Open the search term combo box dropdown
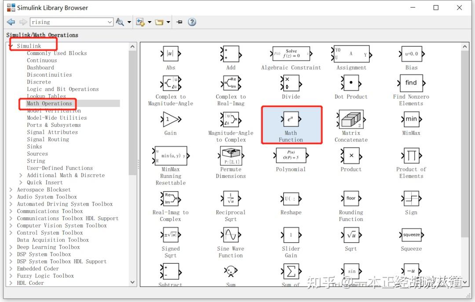475x302 pixels. (x=110, y=22)
